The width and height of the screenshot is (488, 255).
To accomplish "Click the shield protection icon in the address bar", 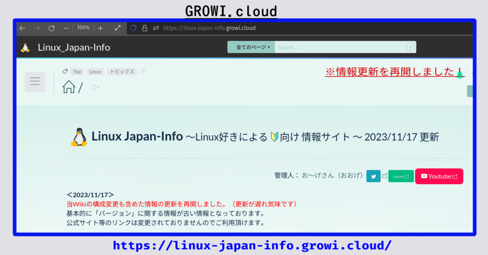I will (x=133, y=28).
